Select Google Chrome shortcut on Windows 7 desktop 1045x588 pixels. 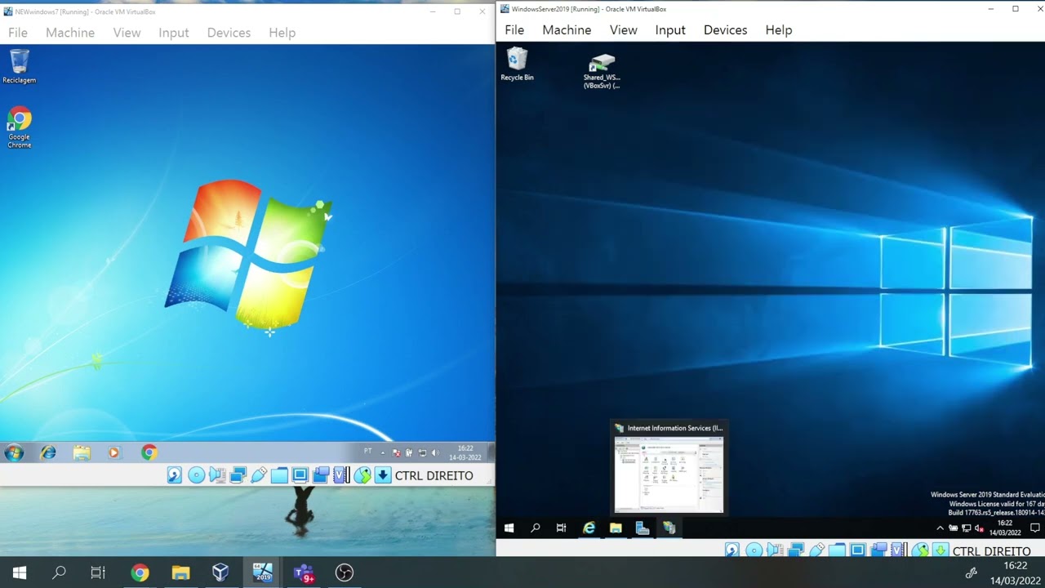point(20,128)
